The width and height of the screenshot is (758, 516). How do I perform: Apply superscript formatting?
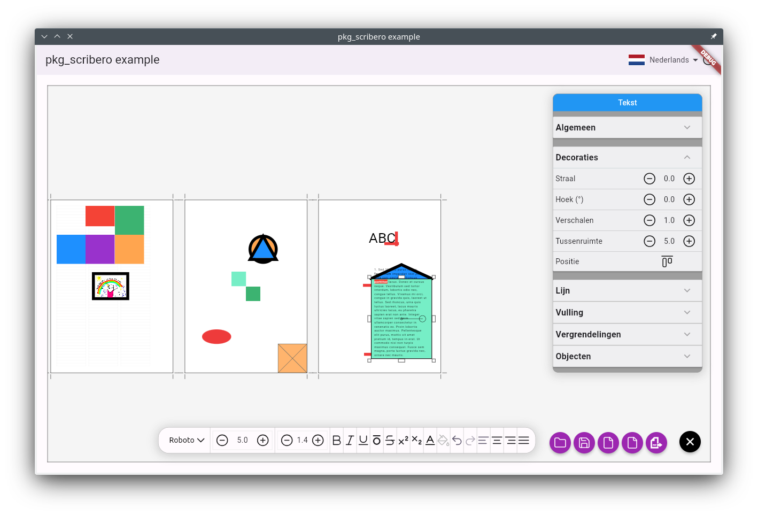[403, 440]
